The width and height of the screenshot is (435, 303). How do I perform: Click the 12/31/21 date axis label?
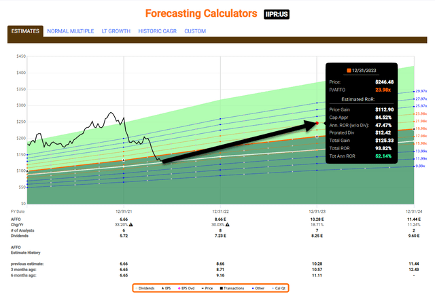pos(124,211)
